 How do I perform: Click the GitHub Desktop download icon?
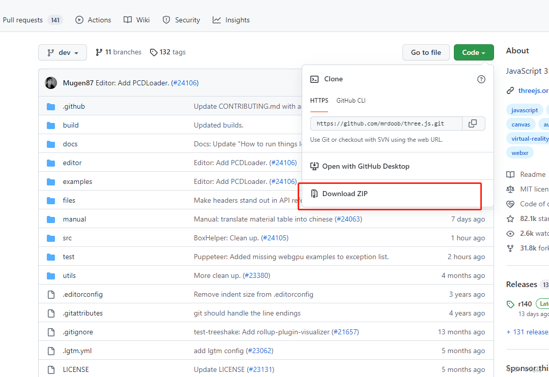pyautogui.click(x=314, y=166)
